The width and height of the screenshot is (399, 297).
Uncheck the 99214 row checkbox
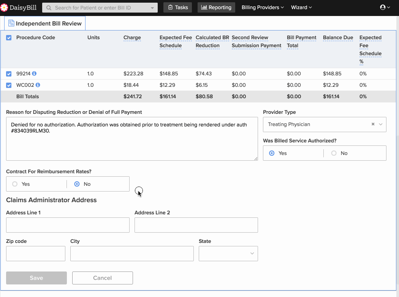(x=9, y=74)
